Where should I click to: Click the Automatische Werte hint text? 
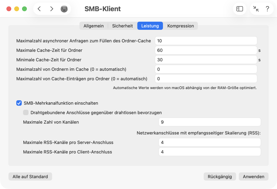[185, 88]
